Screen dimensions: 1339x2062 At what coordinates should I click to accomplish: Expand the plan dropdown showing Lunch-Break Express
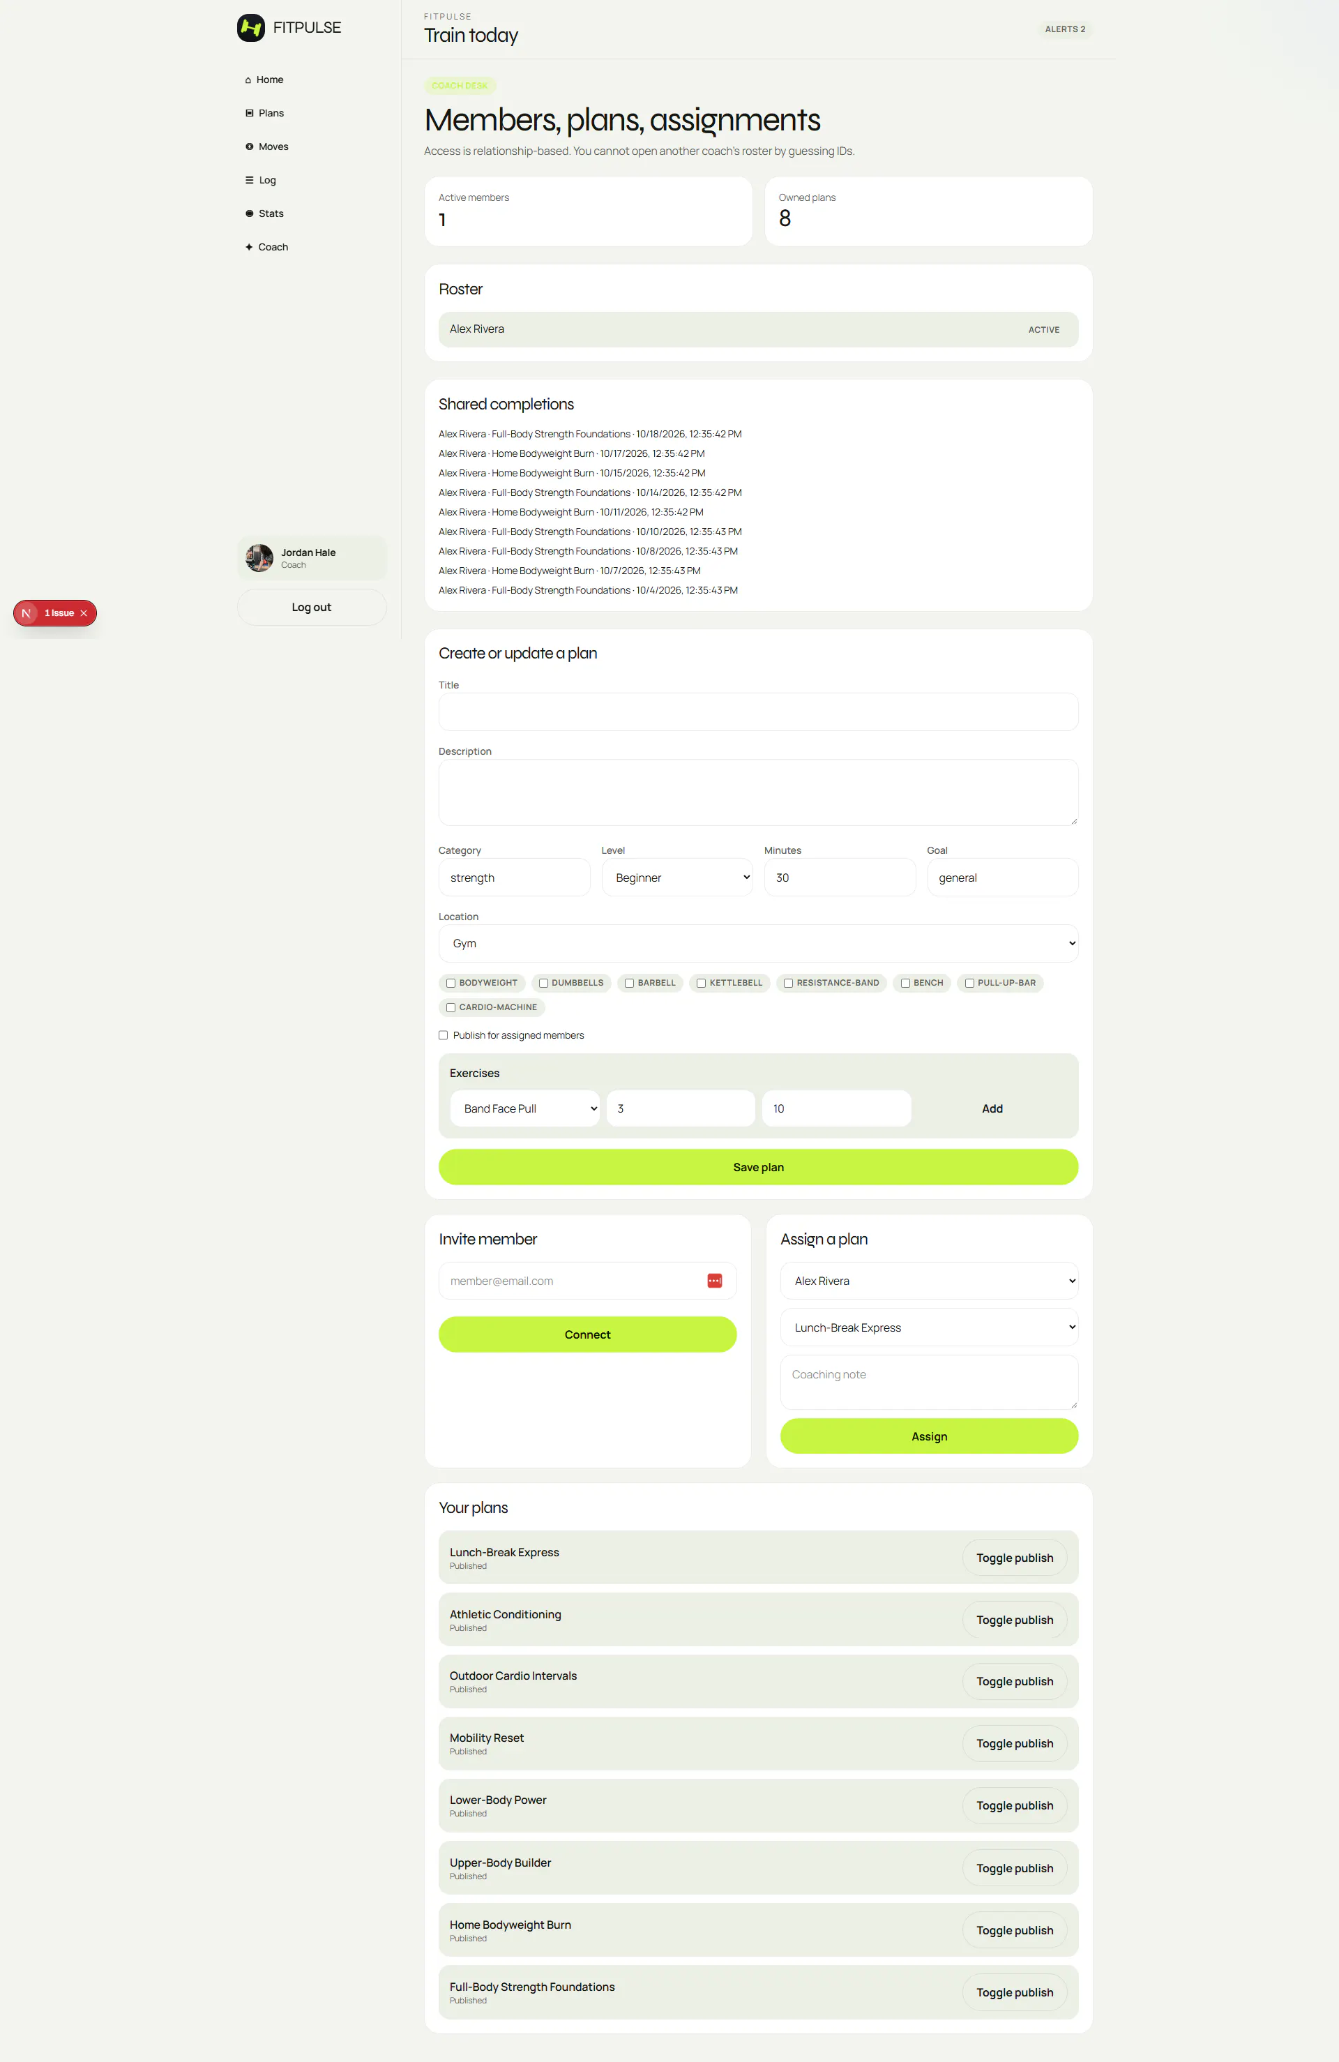928,1327
